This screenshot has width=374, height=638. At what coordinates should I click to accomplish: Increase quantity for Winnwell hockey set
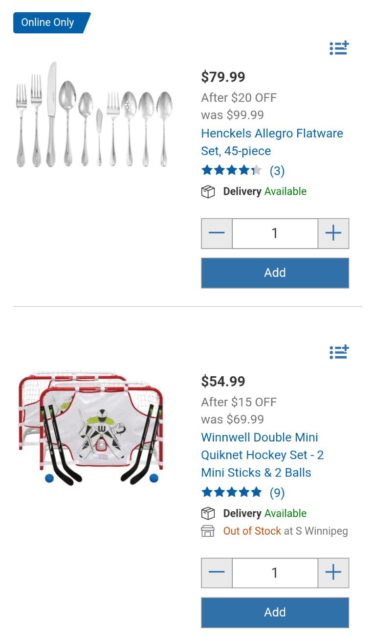[x=333, y=572]
